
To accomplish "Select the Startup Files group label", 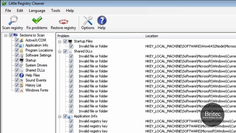I will (x=83, y=41).
